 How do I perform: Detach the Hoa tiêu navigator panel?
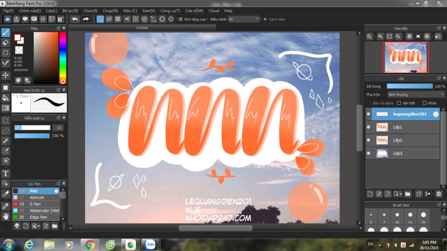pos(439,28)
